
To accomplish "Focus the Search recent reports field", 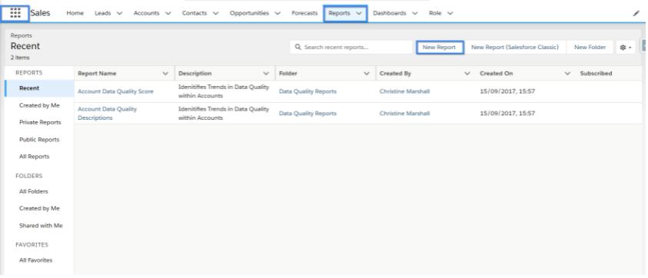I will click(x=351, y=47).
